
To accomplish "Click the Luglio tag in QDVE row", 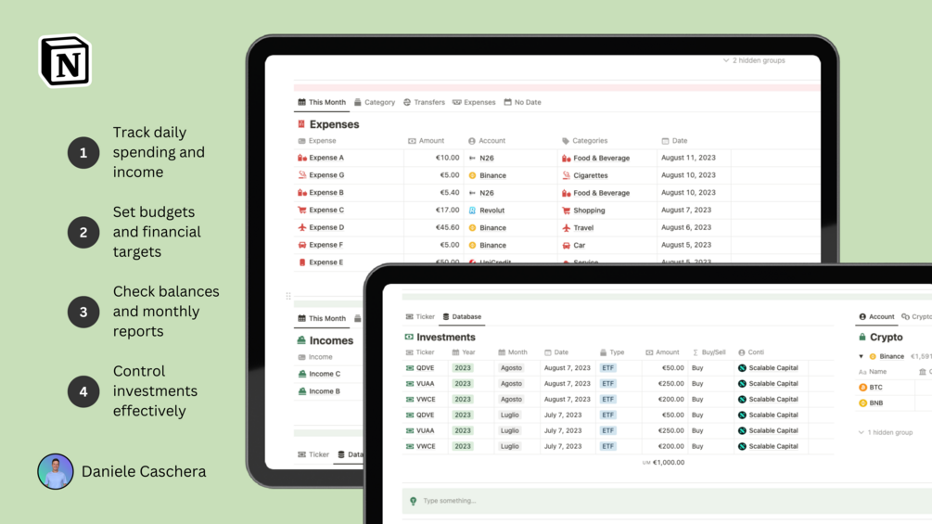I will [x=509, y=415].
